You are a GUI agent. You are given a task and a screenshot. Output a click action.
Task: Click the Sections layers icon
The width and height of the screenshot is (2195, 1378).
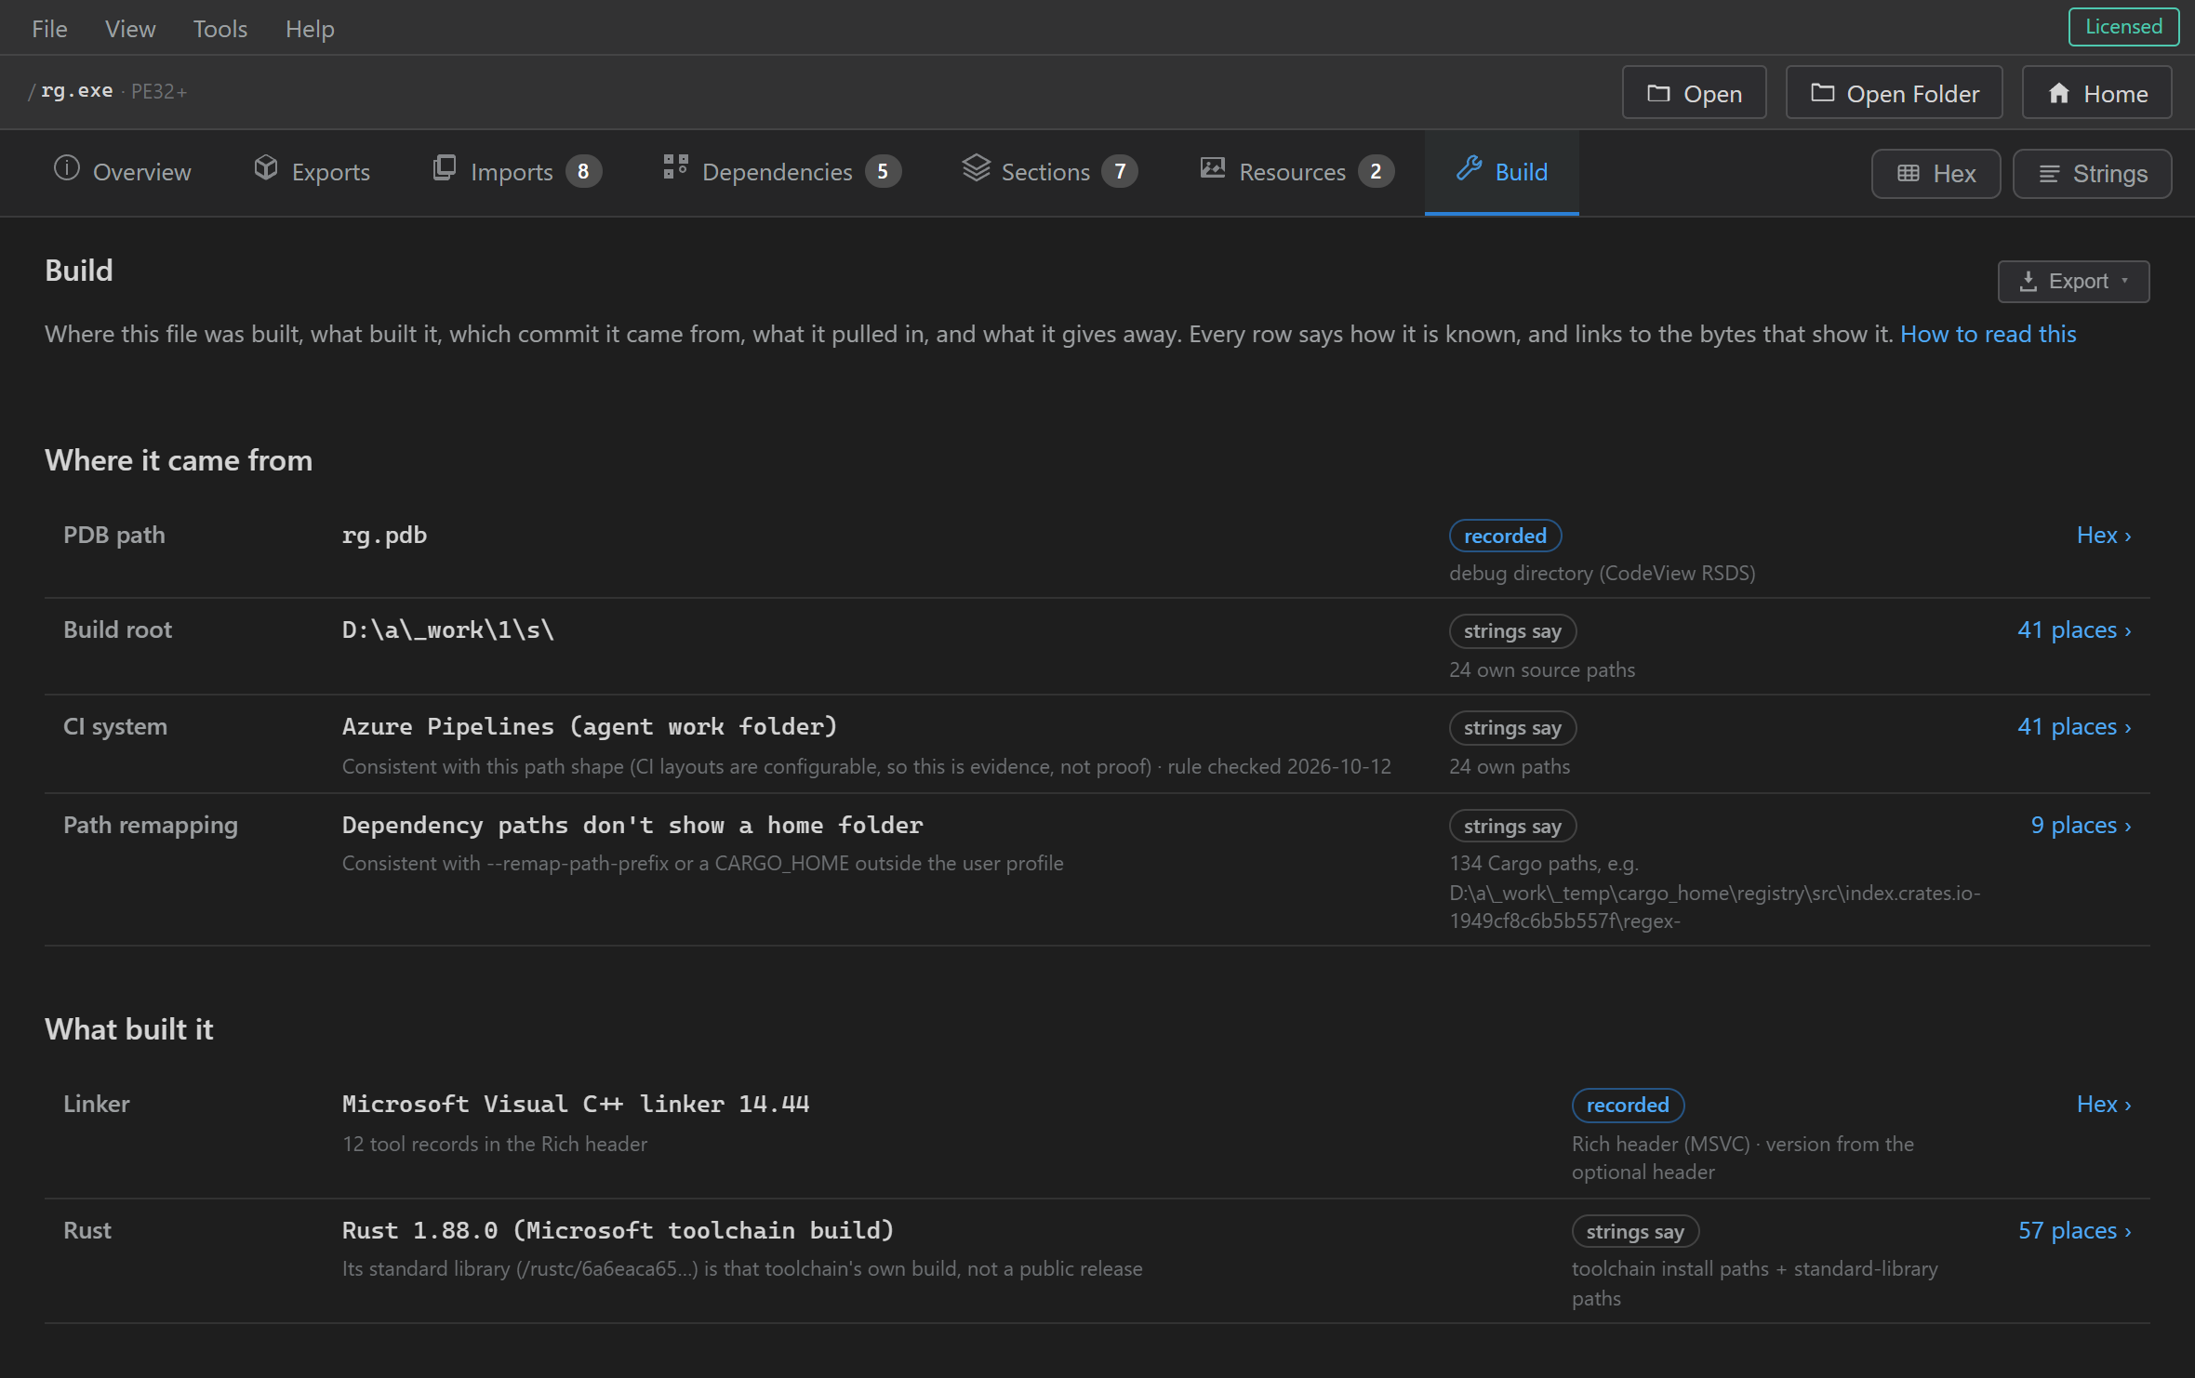pyautogui.click(x=977, y=168)
